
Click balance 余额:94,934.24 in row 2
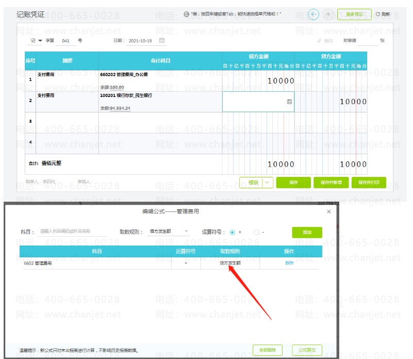click(115, 108)
